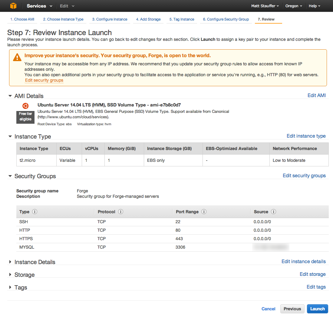Click the Edit tags link
The image size is (333, 317).
[316, 287]
